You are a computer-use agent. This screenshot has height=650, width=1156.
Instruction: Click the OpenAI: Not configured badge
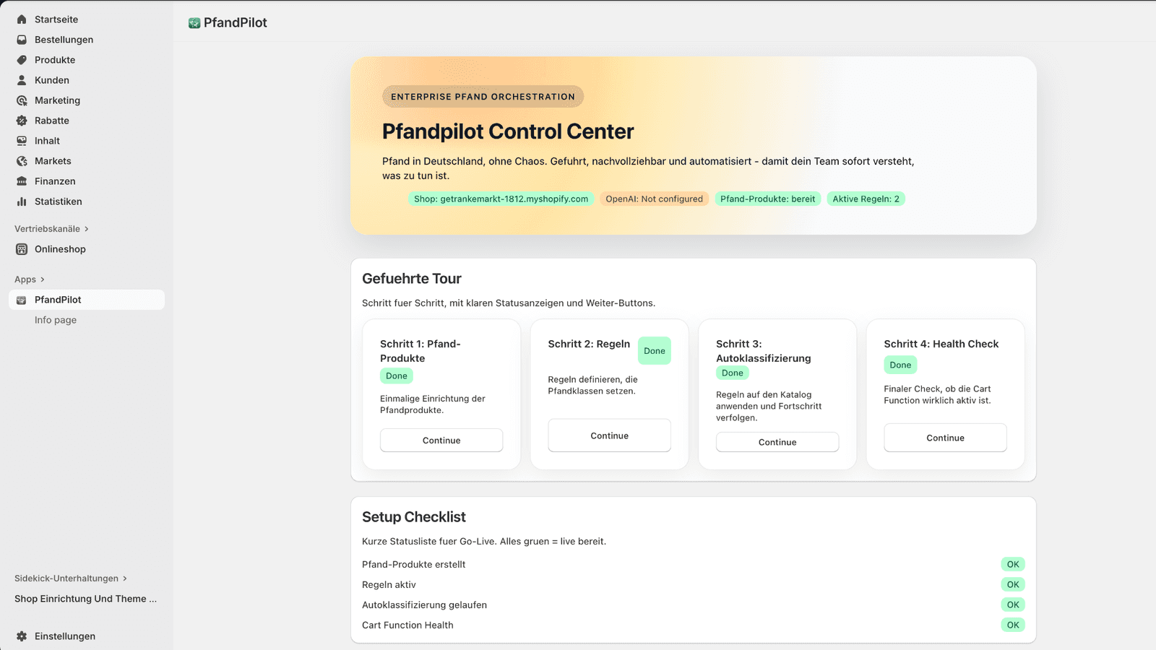pos(654,199)
